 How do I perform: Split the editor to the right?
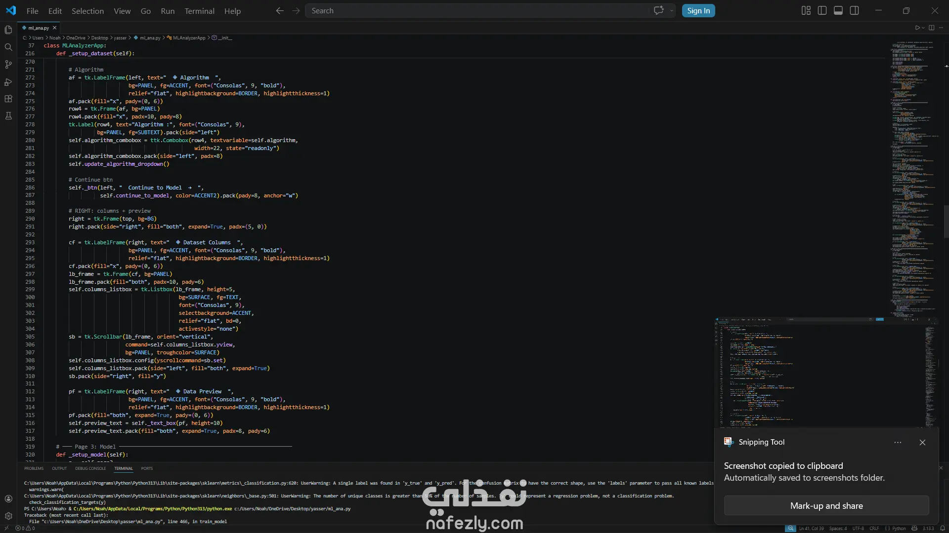click(932, 28)
